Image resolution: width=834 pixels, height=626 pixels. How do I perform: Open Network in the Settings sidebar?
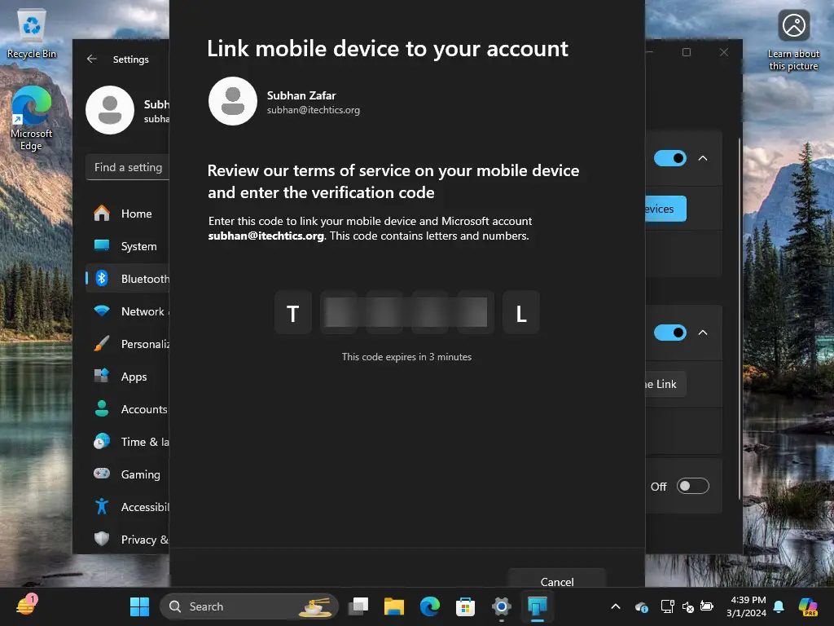[128, 311]
